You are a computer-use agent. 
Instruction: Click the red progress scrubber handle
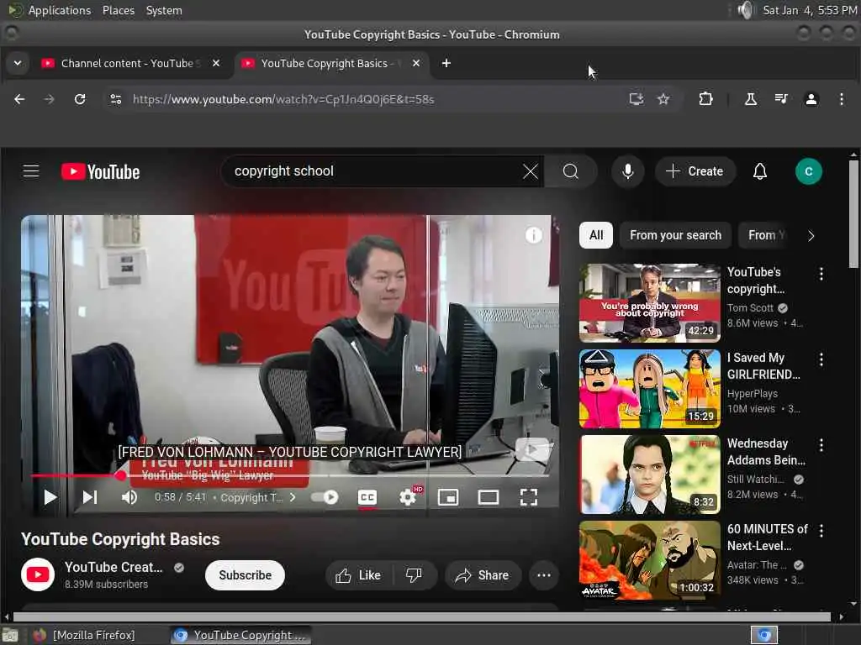click(x=121, y=475)
